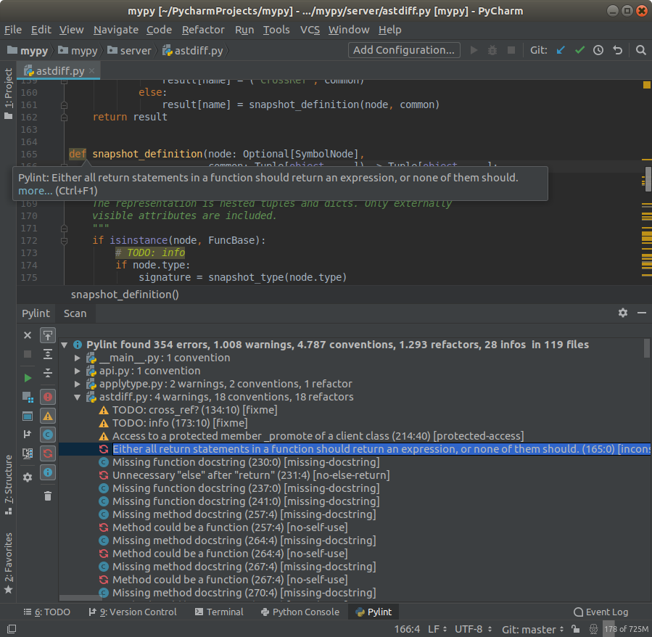Viewport: 652px width, 637px height.
Task: Click the expand all nodes icon
Action: coord(48,354)
